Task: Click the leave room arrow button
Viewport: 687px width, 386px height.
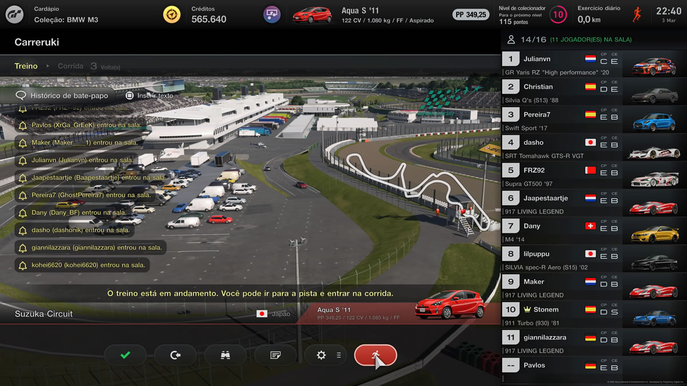Action: tap(175, 355)
